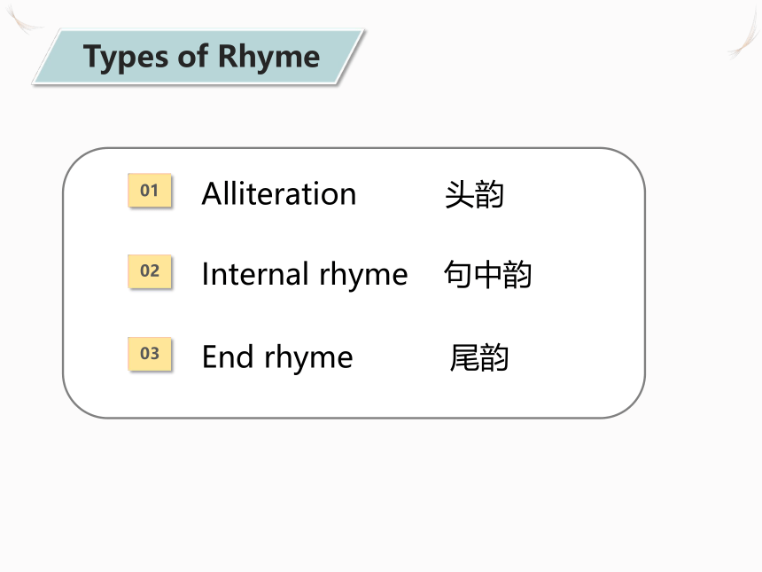Screen dimensions: 762x572
Task: Click the Internal rhyme text
Action: pos(305,275)
